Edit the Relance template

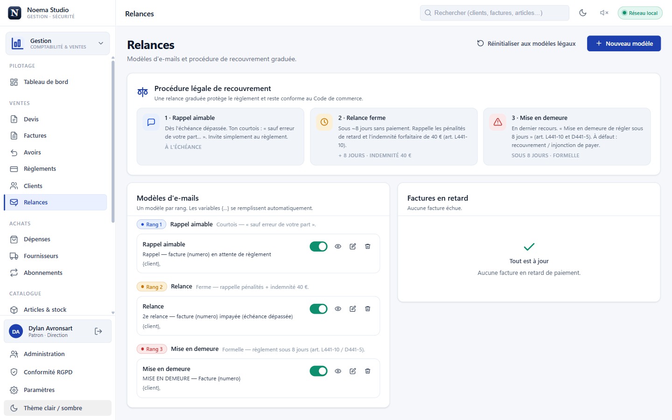point(353,309)
